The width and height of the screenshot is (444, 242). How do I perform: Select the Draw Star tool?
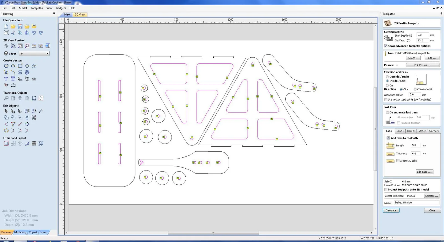(x=34, y=66)
